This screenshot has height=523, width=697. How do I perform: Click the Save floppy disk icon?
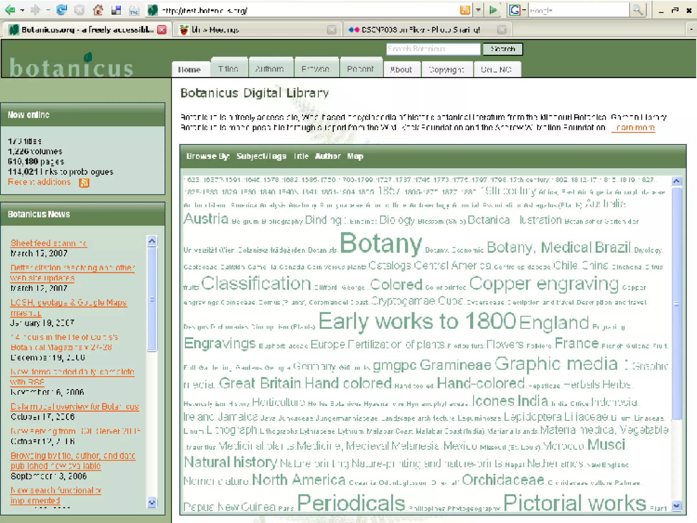tap(116, 10)
